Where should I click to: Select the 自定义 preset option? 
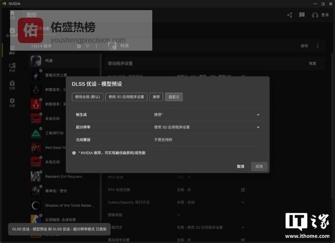(x=174, y=97)
